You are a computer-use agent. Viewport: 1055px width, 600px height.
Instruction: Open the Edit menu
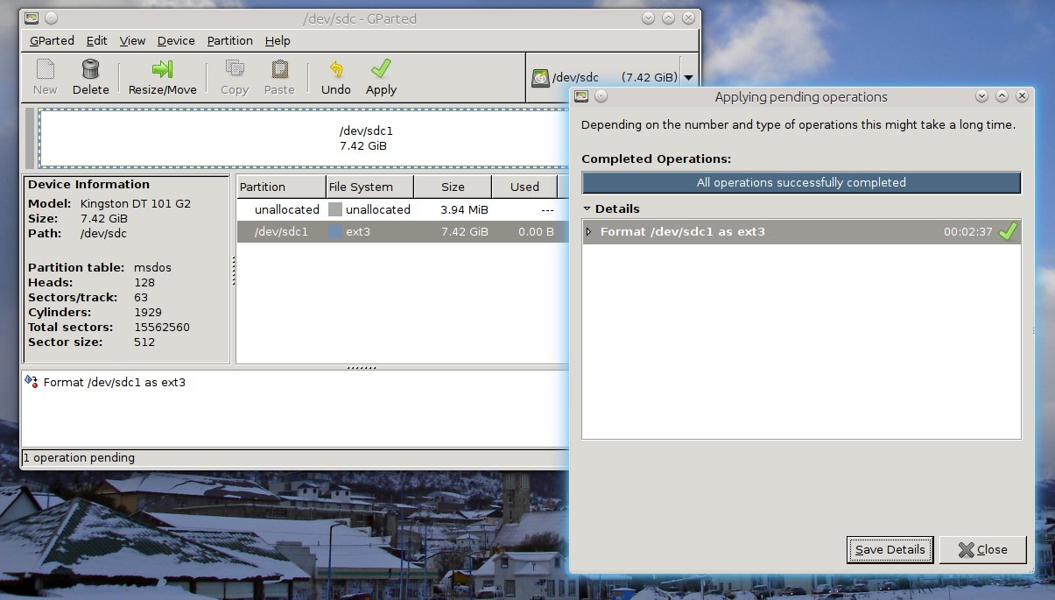96,40
